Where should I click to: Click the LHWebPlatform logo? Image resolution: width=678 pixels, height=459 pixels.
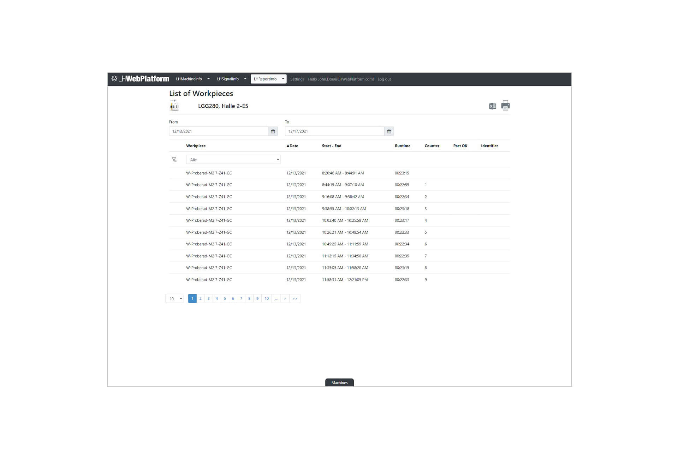tap(140, 79)
